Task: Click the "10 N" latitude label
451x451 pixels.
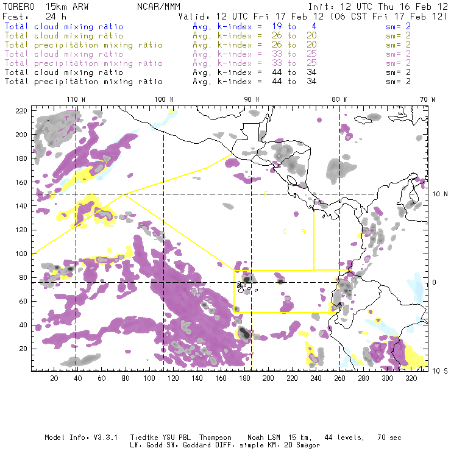Action: 440,194
